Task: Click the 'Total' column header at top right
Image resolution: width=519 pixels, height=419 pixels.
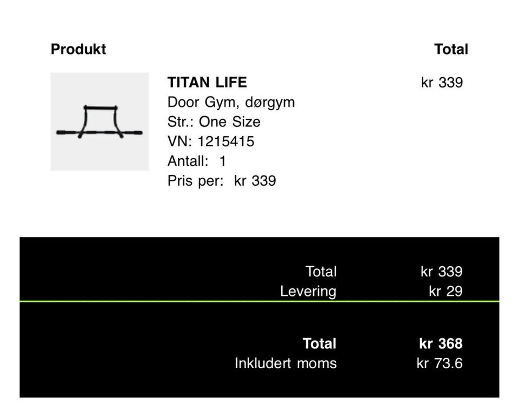Action: pos(451,49)
